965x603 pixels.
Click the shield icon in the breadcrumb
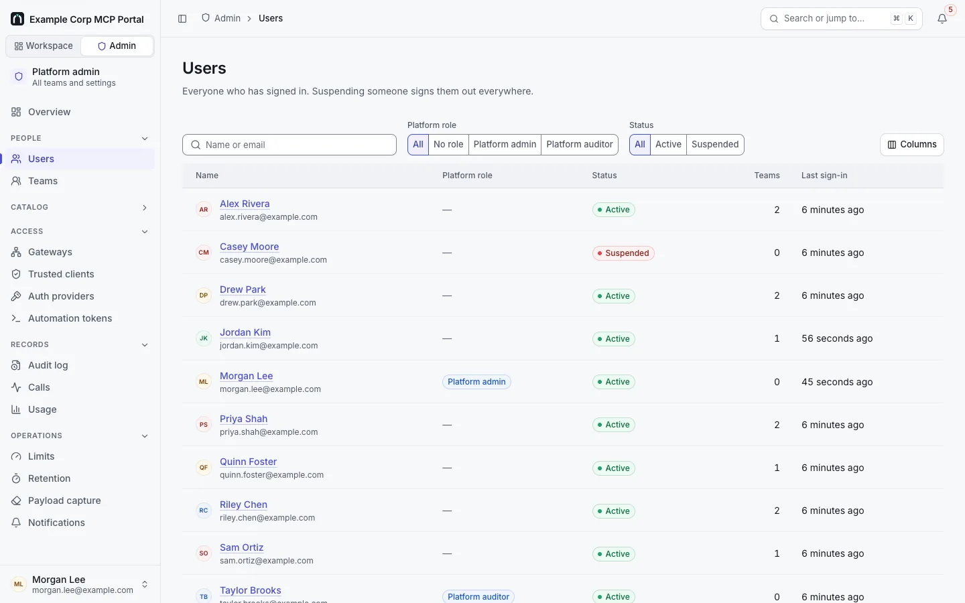click(x=206, y=18)
